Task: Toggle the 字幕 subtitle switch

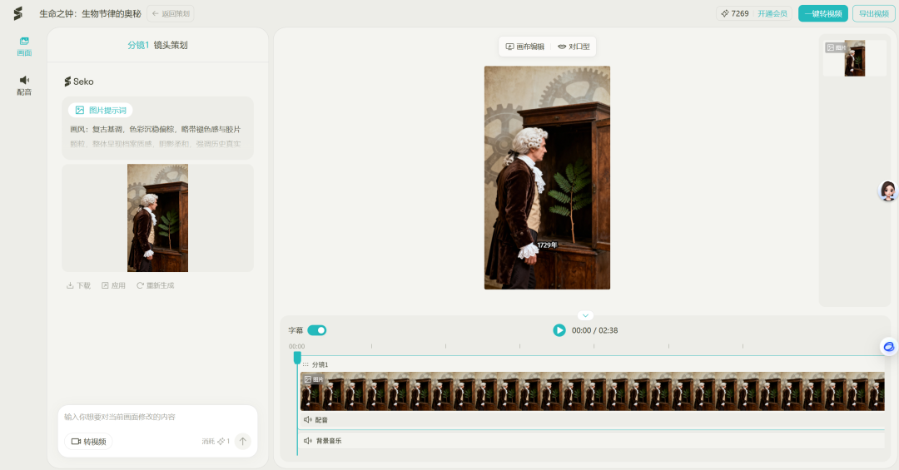Action: coord(317,330)
